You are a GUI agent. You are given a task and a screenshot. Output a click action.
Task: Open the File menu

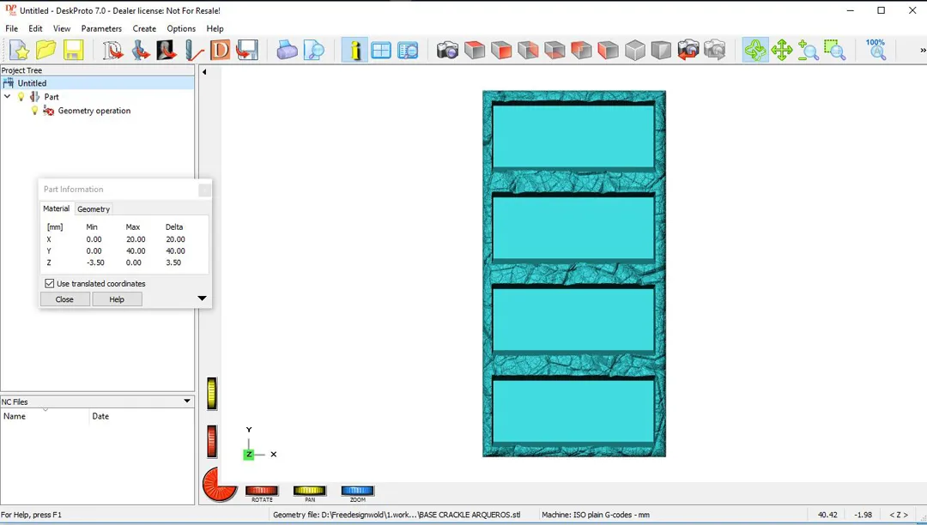pos(11,28)
